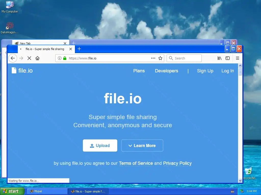261x195 pixels.
Task: Open the Log In link
Action: point(228,71)
